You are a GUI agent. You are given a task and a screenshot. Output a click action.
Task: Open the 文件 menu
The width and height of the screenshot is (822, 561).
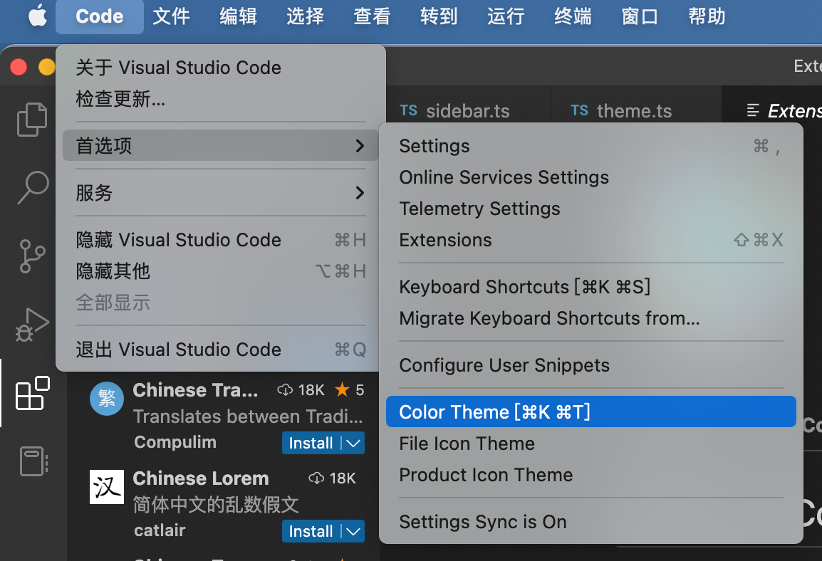[171, 16]
